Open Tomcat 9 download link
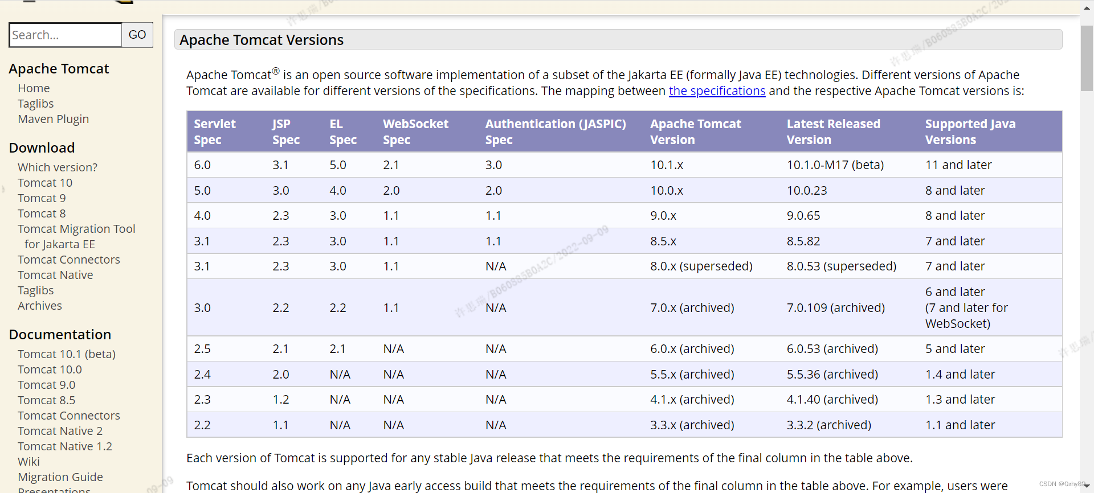The height and width of the screenshot is (493, 1094). pos(42,198)
